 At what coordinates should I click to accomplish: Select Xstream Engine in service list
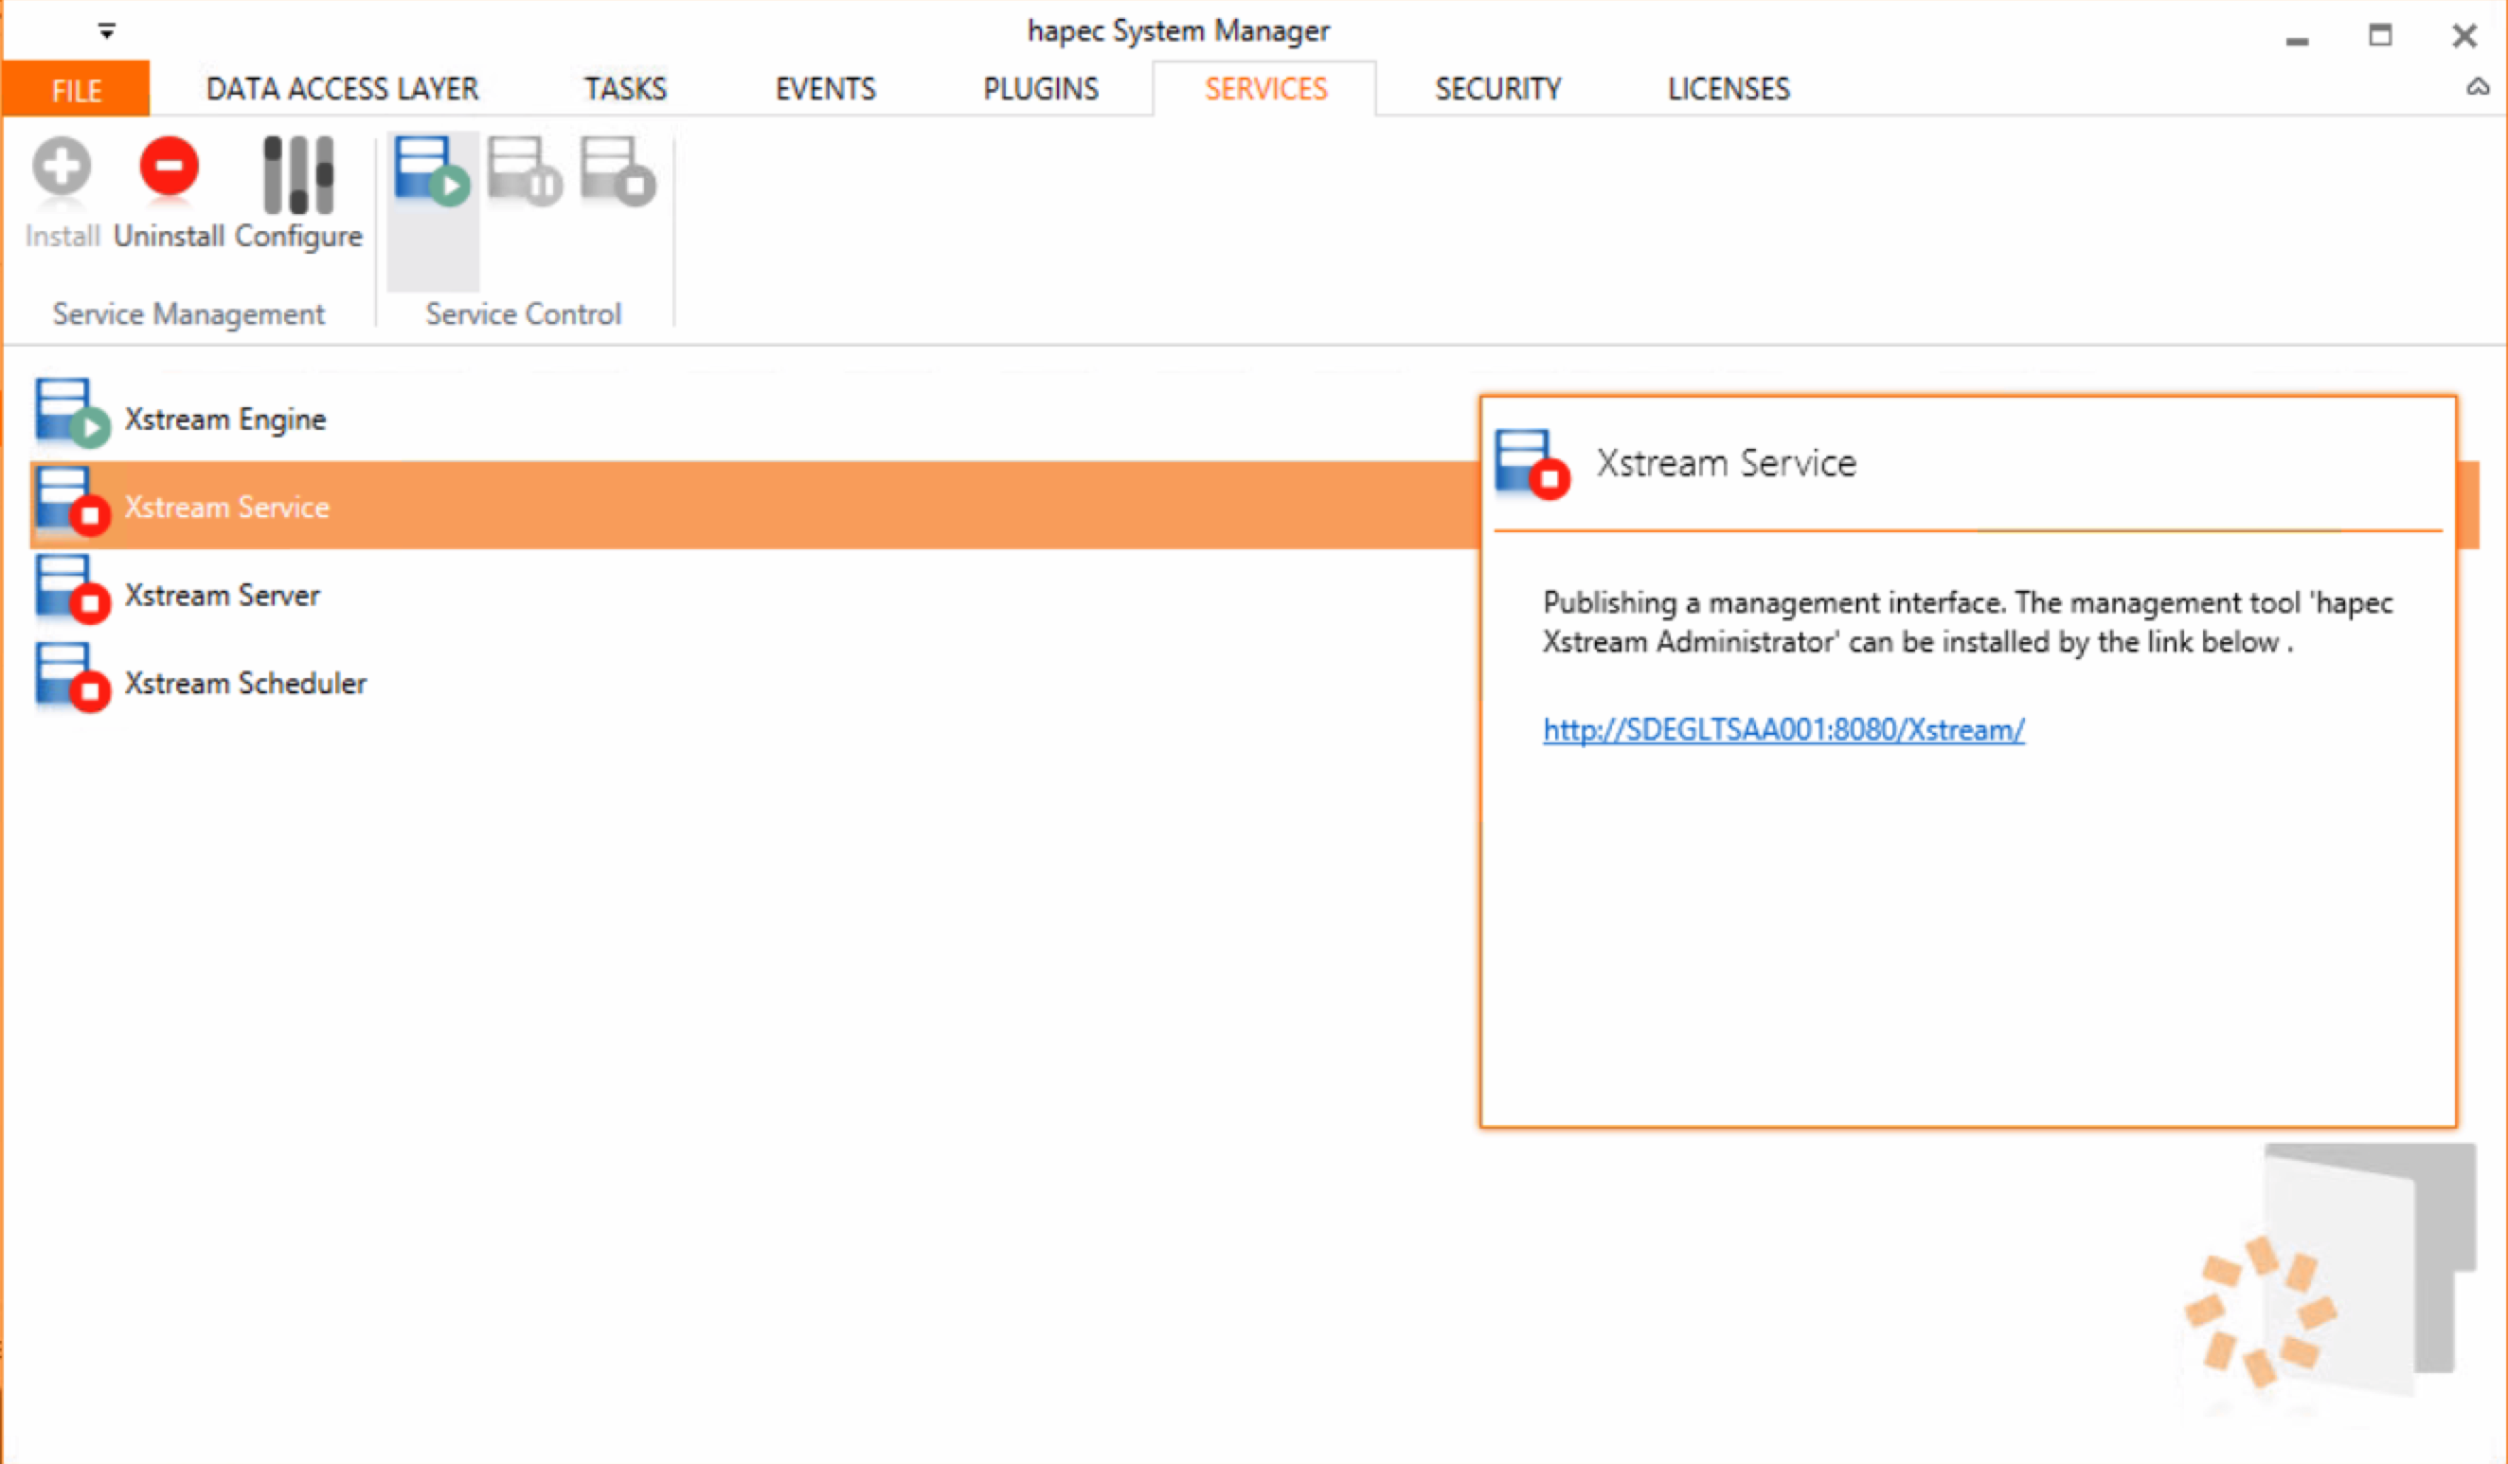point(224,419)
